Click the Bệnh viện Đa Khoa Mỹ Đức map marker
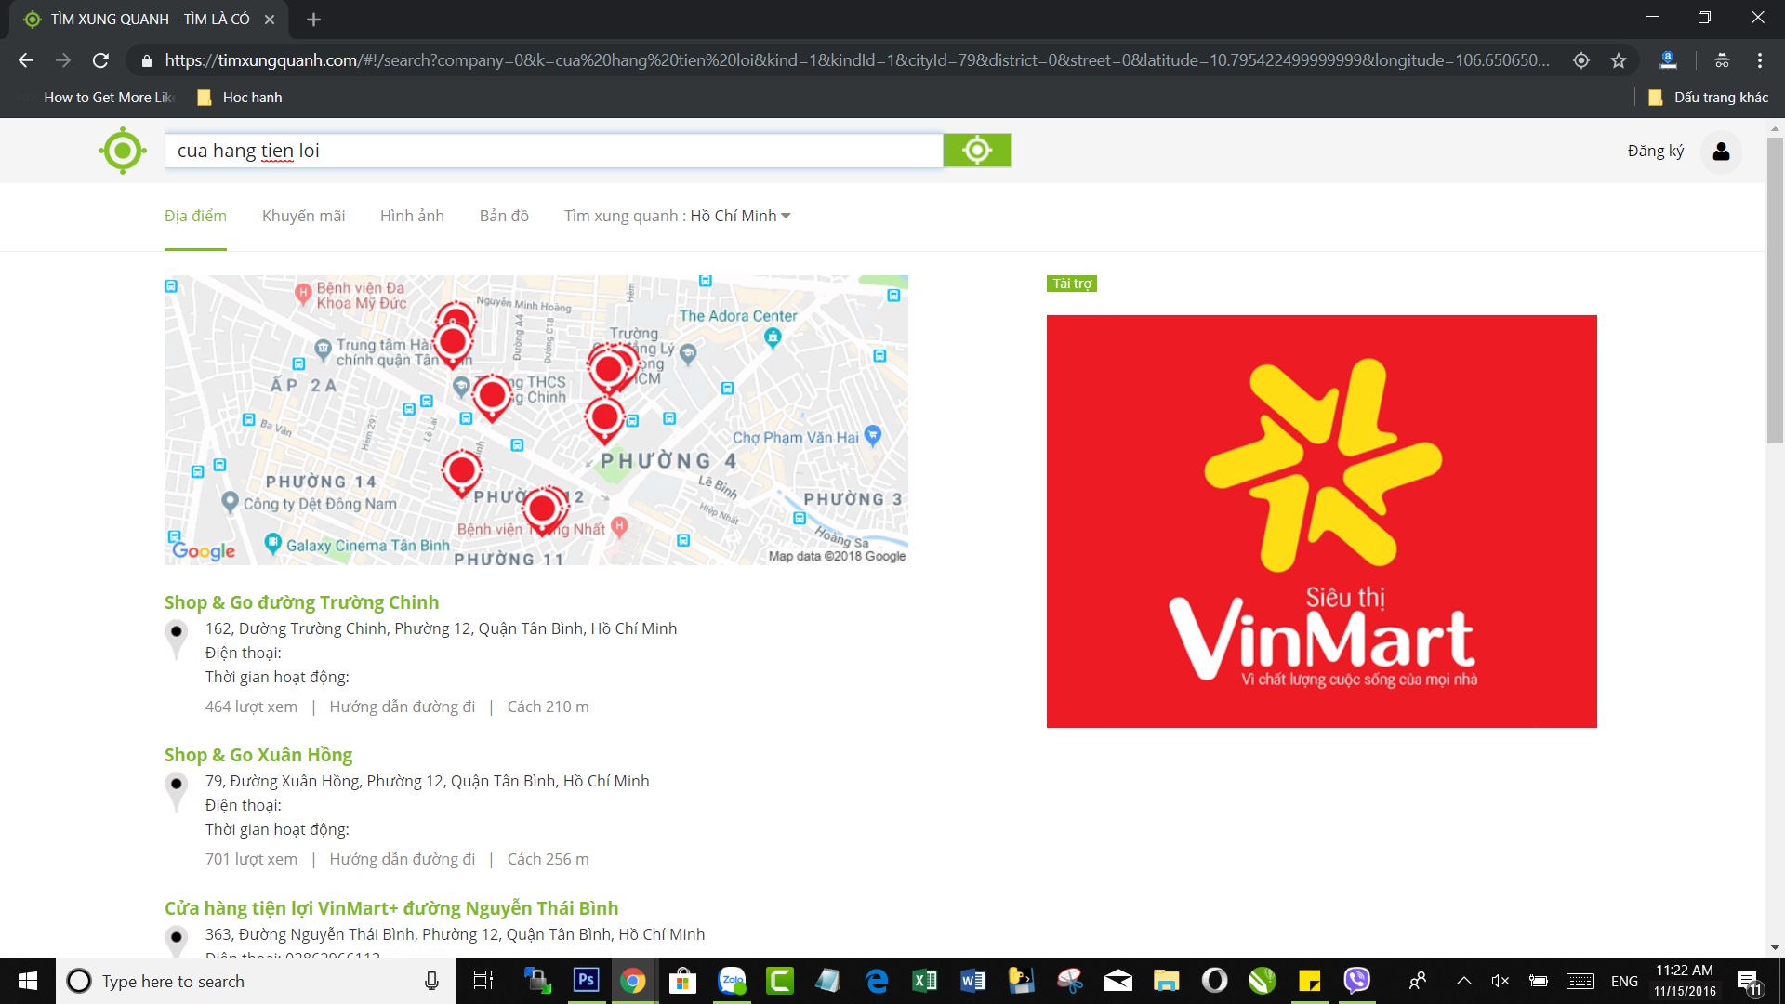1785x1004 pixels. (x=303, y=294)
